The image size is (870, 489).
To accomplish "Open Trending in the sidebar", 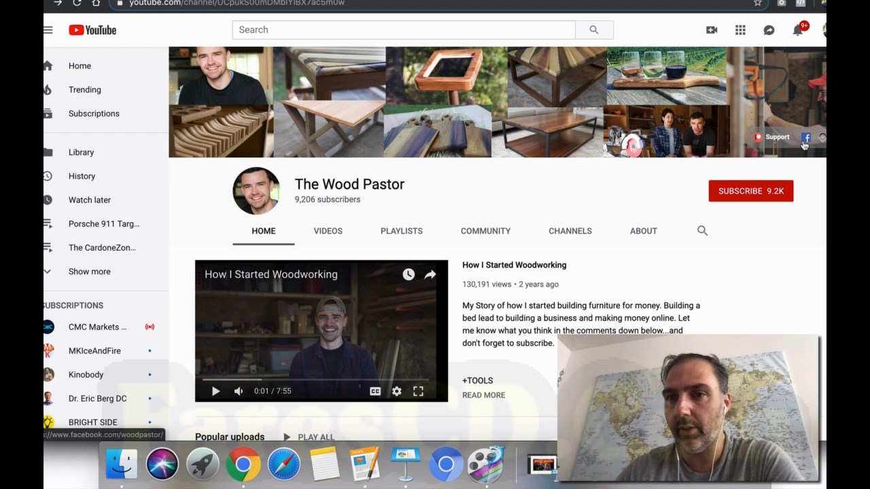I will coord(84,90).
